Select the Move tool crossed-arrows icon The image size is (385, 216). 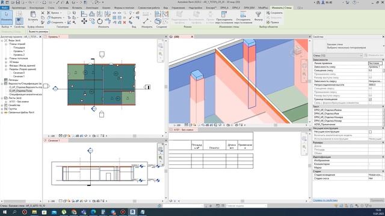(84, 22)
